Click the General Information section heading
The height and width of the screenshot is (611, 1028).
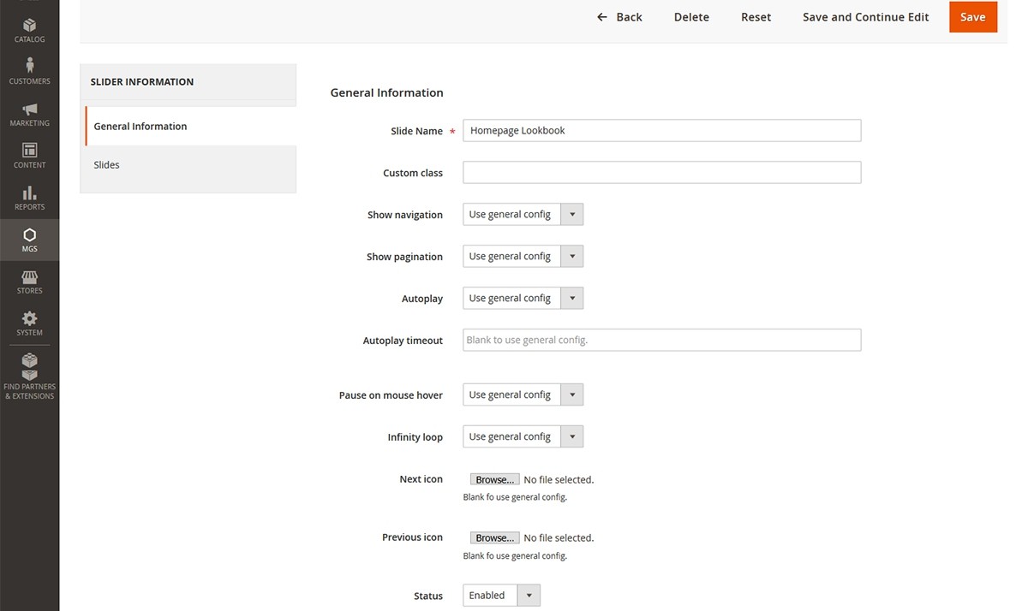[386, 92]
